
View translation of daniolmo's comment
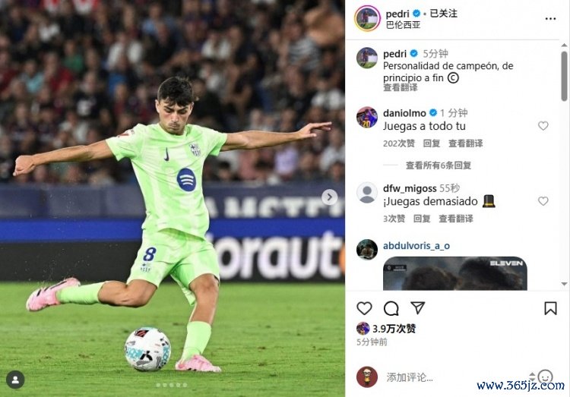pyautogui.click(x=466, y=143)
